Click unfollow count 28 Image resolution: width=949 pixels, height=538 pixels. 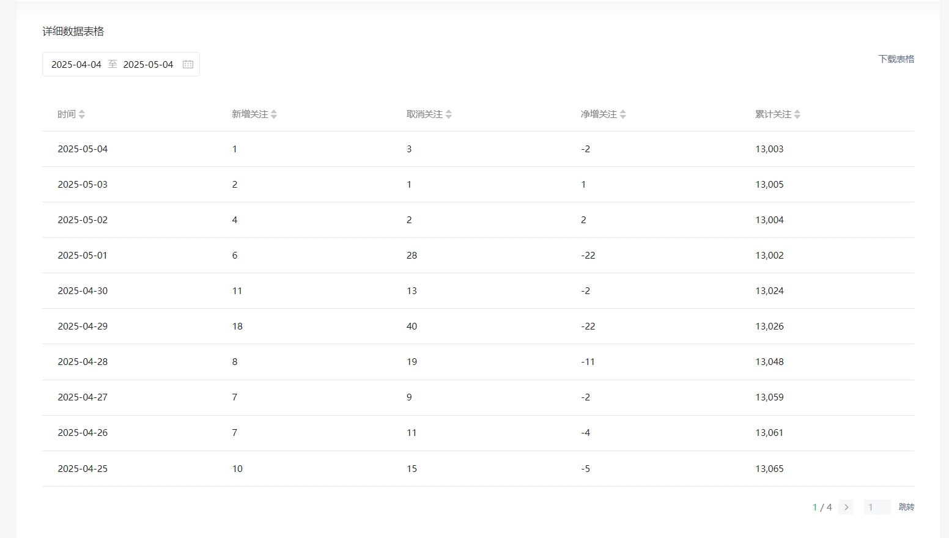pyautogui.click(x=412, y=256)
